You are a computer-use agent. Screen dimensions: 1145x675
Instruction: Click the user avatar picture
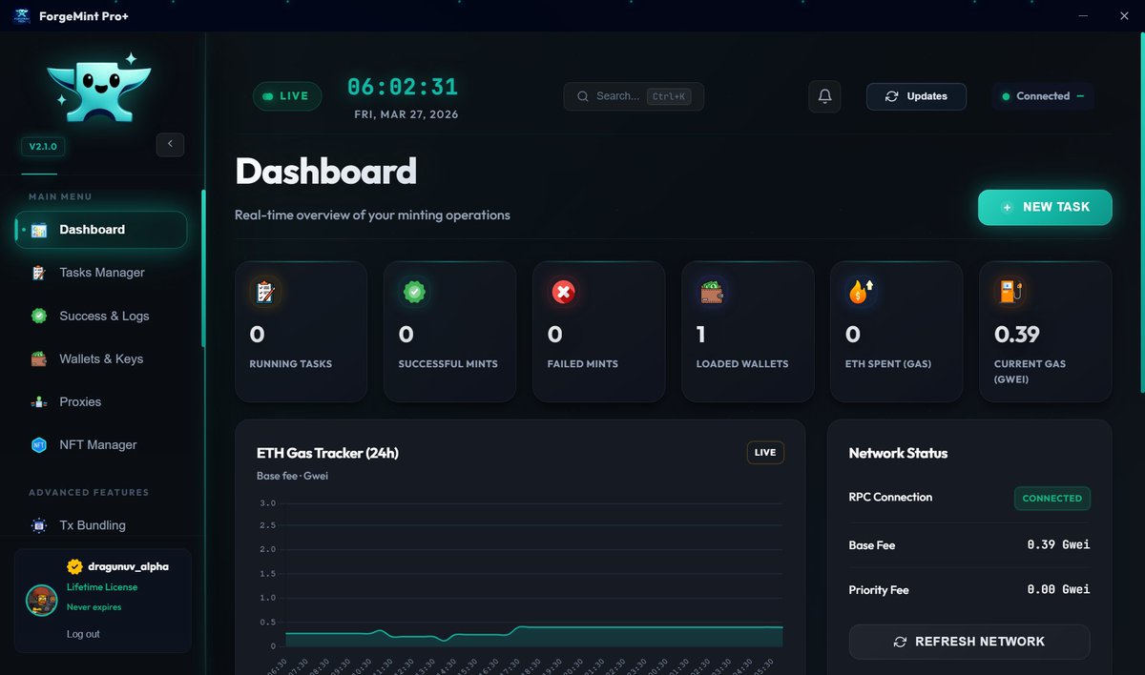tap(40, 600)
